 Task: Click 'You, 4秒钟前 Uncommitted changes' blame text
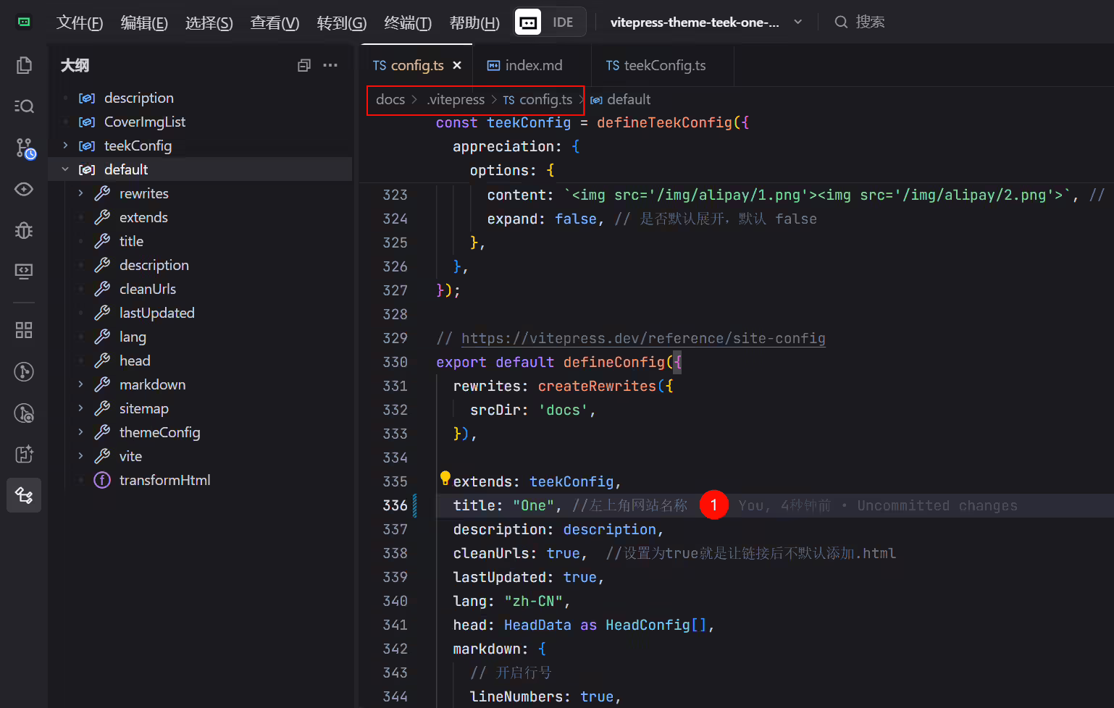[878, 505]
